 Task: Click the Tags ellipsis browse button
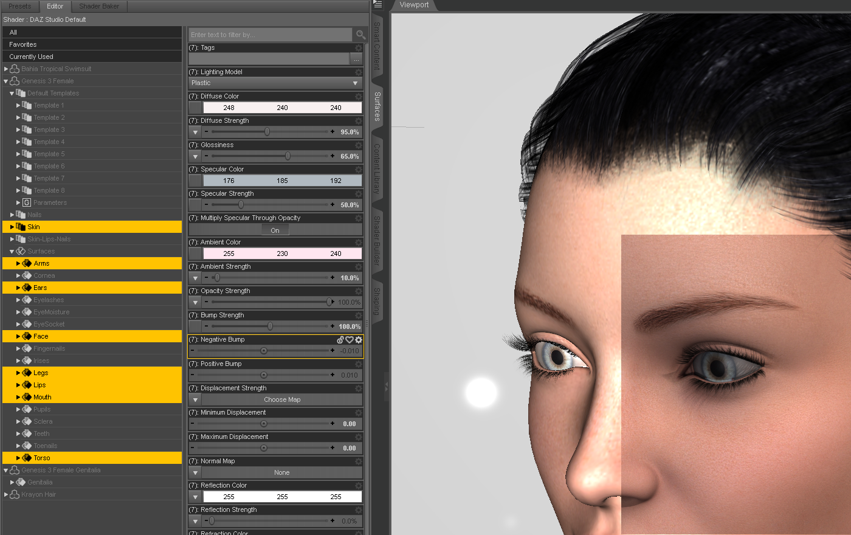click(357, 59)
